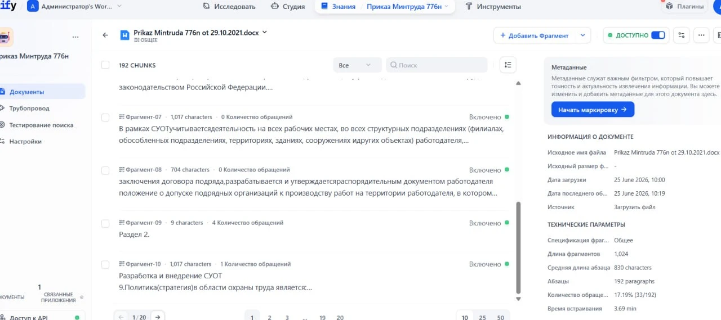Screen dimensions: 721x320
Task: Open the Плагины button
Action: pos(685,6)
